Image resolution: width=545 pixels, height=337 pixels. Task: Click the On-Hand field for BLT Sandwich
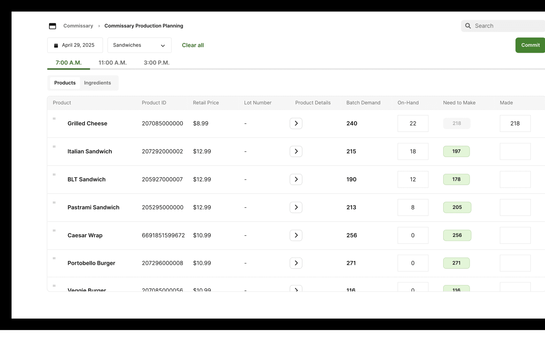tap(413, 180)
